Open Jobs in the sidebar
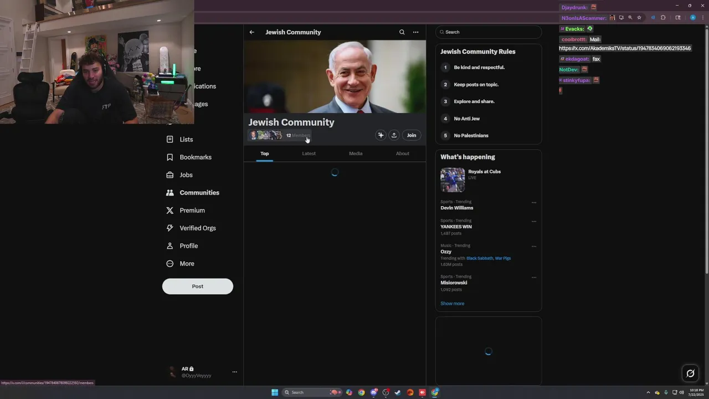Image resolution: width=709 pixels, height=399 pixels. 180,175
